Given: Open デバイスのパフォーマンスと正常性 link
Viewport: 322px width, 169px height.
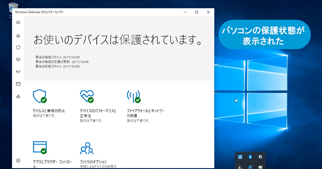Looking at the screenshot, I should point(98,113).
